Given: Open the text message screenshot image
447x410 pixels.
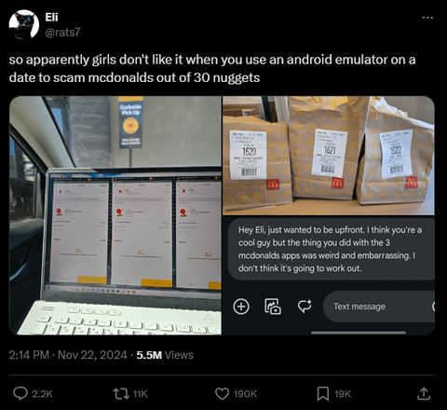Looking at the screenshot, I should (x=329, y=276).
